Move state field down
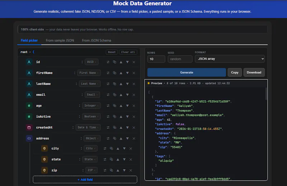The height and width of the screenshot is (186, 287). pos(124,159)
